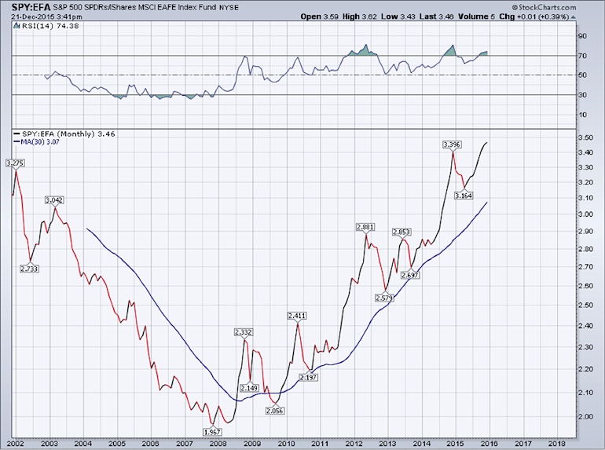This screenshot has width=605, height=450.
Task: Click the 2.853 peak price label
Action: pos(401,232)
